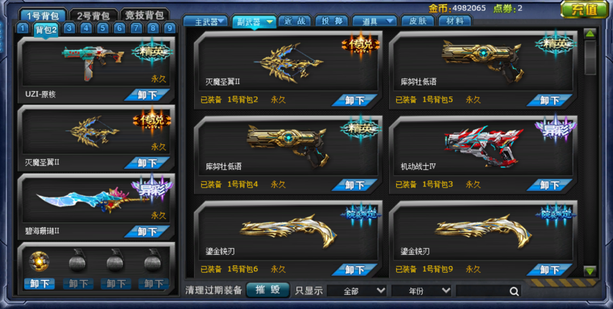Image resolution: width=613 pixels, height=309 pixels.
Task: Expand the 主武器 dropdown category
Action: click(205, 22)
